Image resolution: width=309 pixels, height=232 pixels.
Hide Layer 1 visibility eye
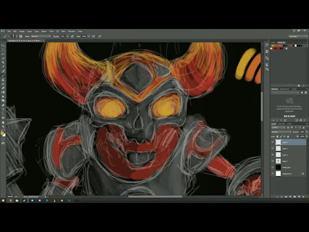pos(272,161)
